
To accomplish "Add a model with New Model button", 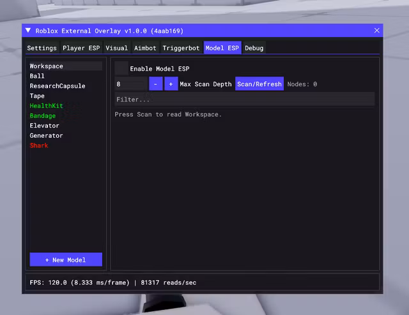I will click(66, 260).
